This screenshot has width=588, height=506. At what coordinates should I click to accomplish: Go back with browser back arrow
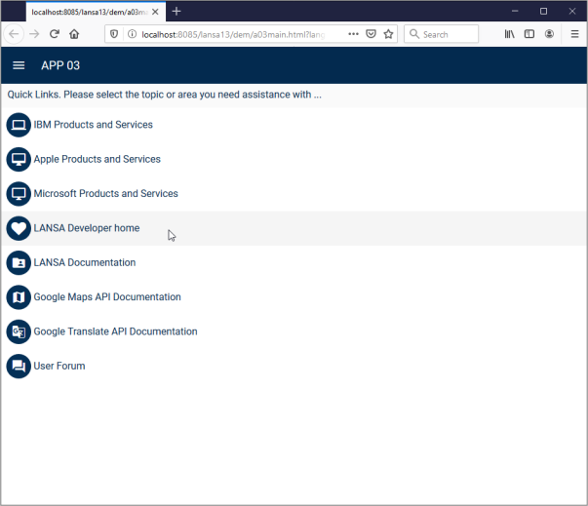coord(14,34)
